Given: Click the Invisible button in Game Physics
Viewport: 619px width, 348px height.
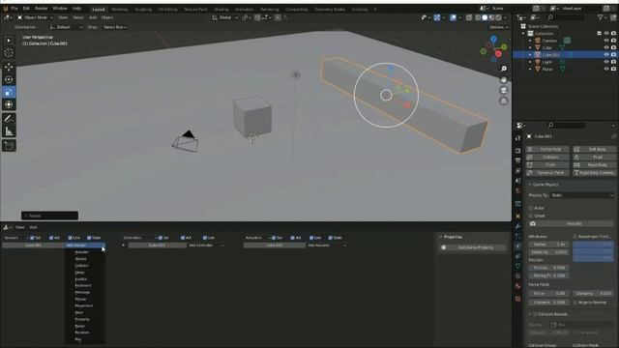Looking at the screenshot, I should [572, 223].
